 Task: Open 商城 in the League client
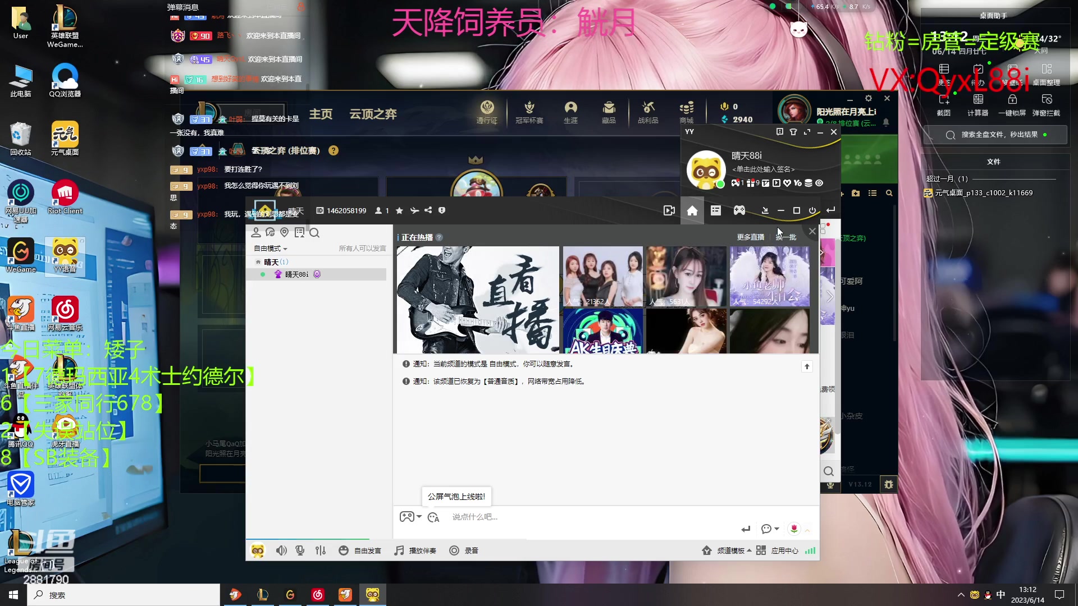(686, 112)
